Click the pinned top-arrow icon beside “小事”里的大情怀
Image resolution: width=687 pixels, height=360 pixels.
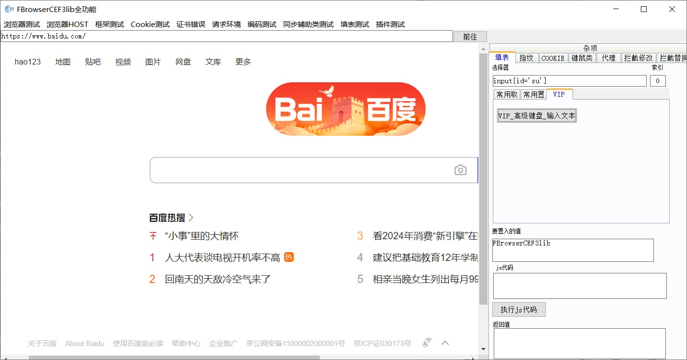pyautogui.click(x=153, y=236)
